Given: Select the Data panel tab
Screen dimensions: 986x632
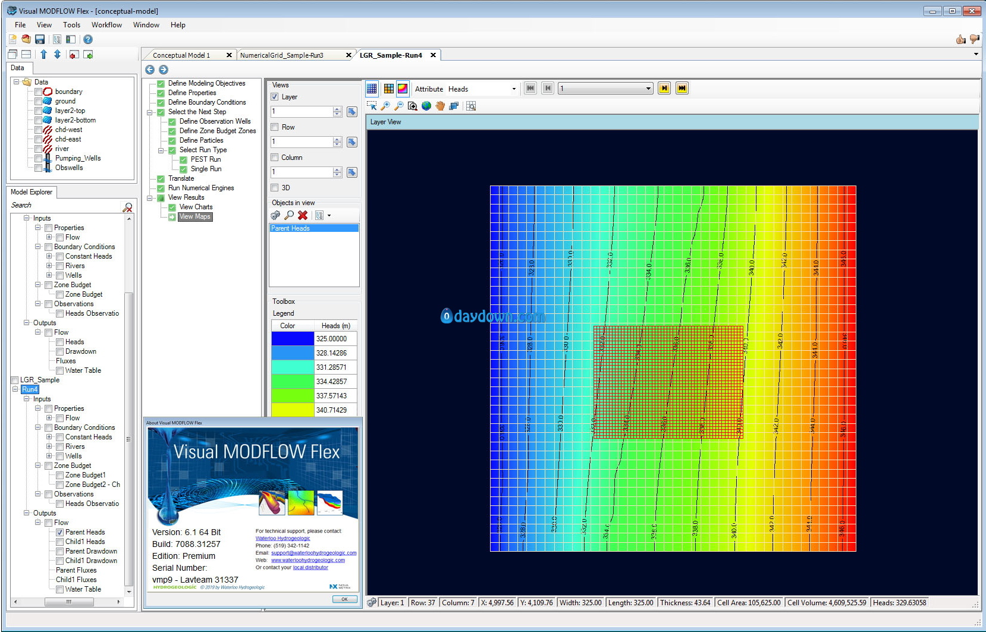Looking at the screenshot, I should pyautogui.click(x=18, y=68).
